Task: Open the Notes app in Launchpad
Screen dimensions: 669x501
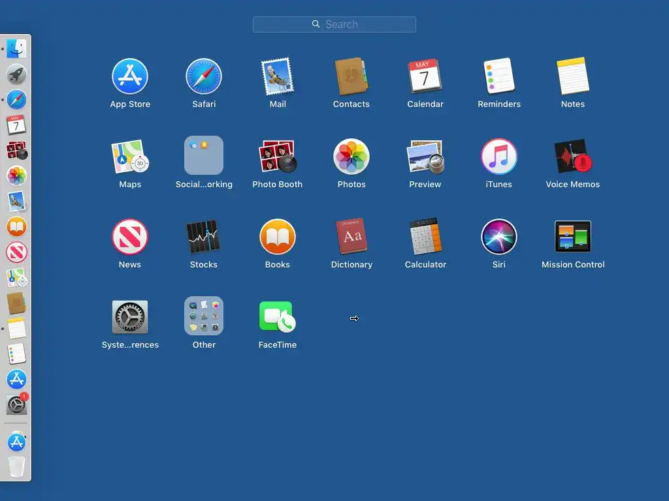Action: click(x=572, y=77)
